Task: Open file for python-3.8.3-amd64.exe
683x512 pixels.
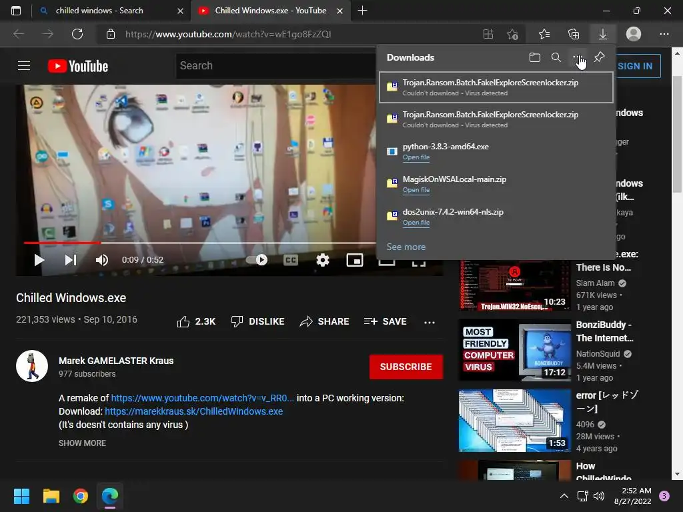Action: 416,157
